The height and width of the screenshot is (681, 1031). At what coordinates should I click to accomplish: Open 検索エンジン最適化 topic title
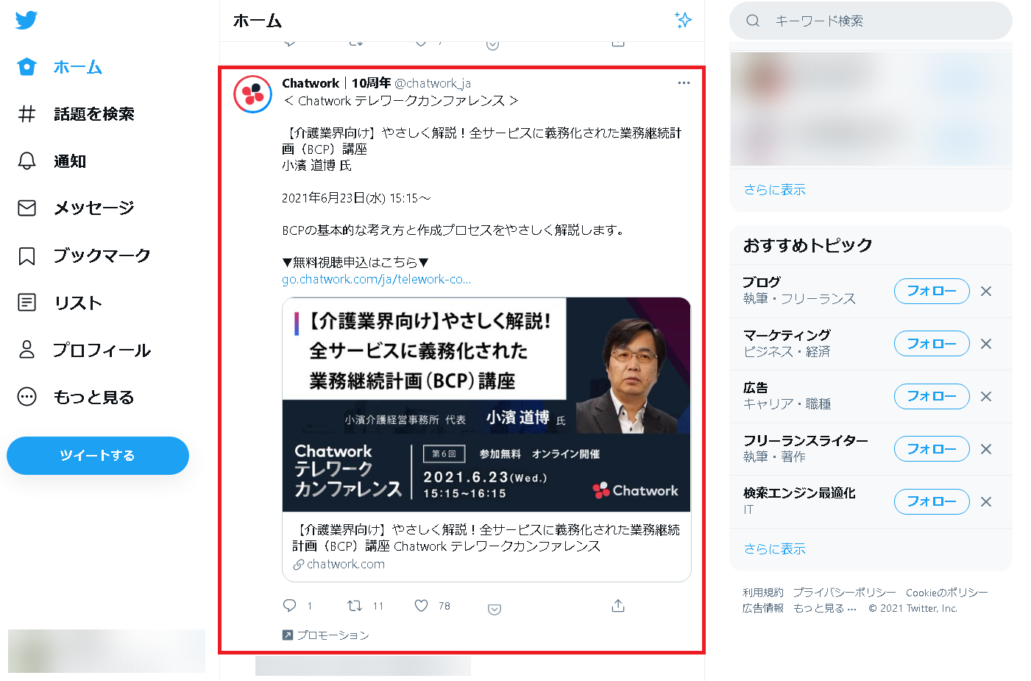tap(799, 493)
